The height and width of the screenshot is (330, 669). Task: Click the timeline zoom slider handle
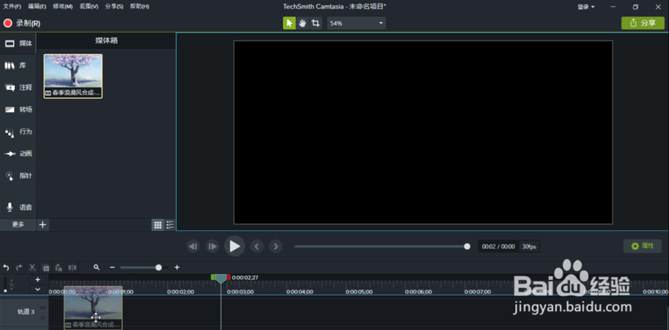pyautogui.click(x=159, y=267)
